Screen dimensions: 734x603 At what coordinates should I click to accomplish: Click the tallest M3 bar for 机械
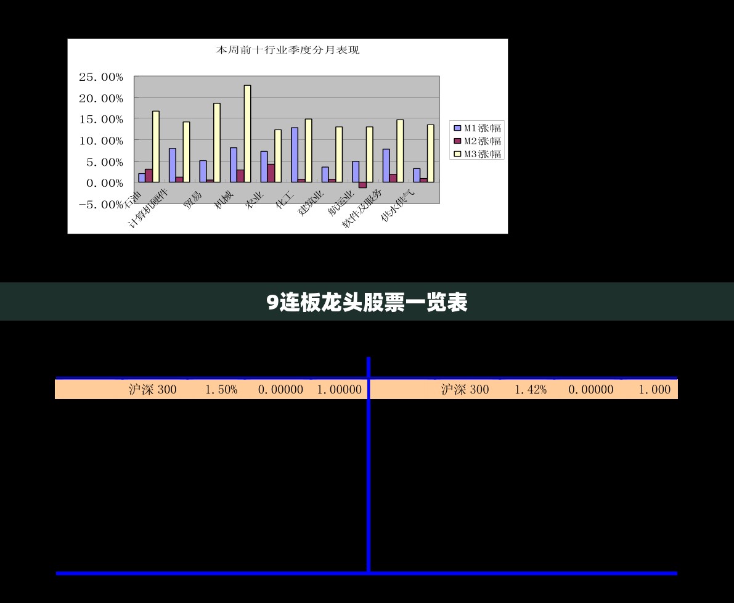click(247, 134)
